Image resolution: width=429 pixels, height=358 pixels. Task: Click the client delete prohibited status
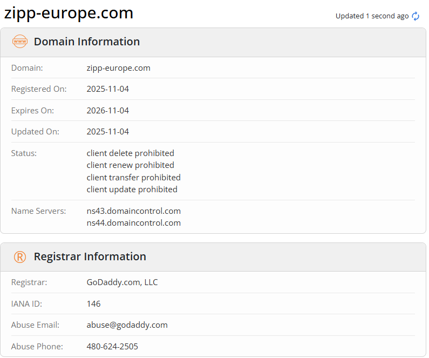(x=130, y=153)
